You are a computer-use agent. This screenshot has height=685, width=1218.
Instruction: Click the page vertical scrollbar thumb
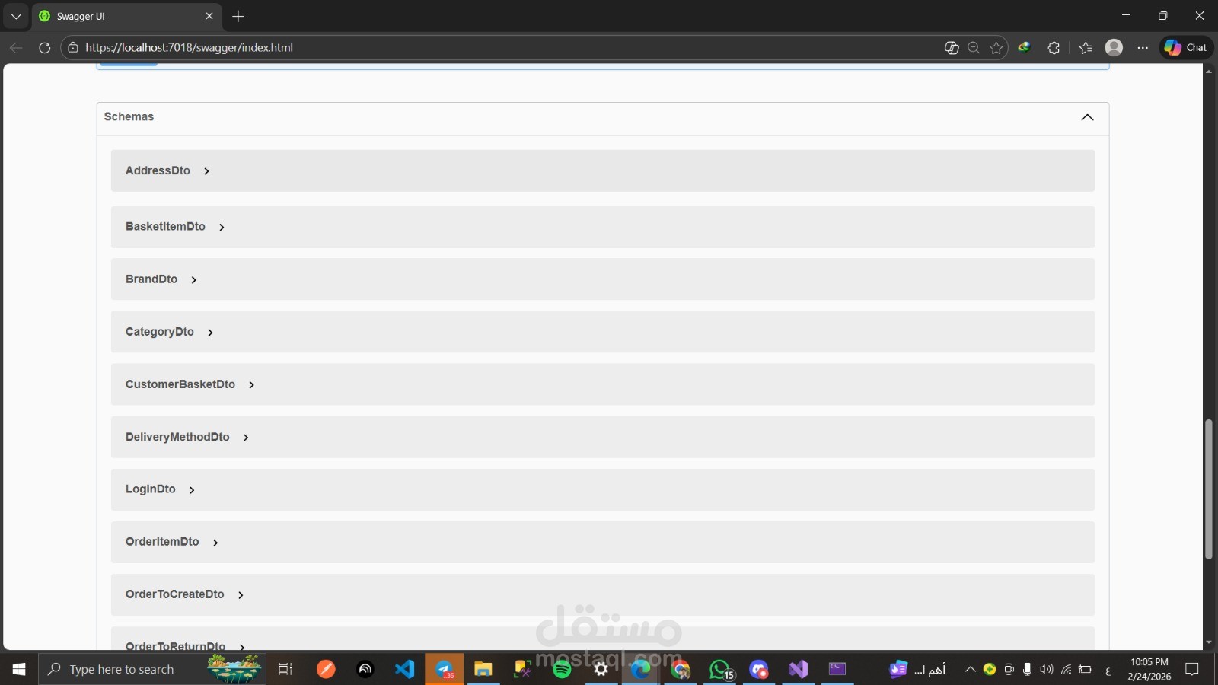coord(1208,489)
